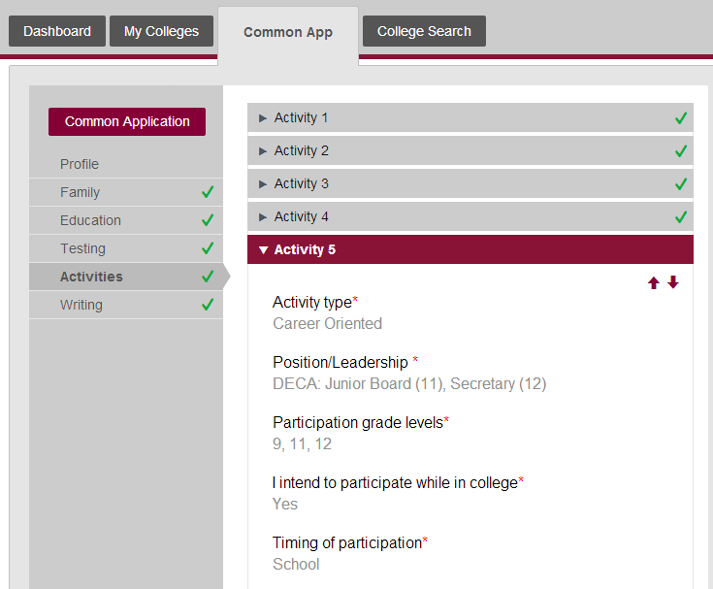The height and width of the screenshot is (589, 713).
Task: Click the green checkmark beside Family
Action: 208,192
